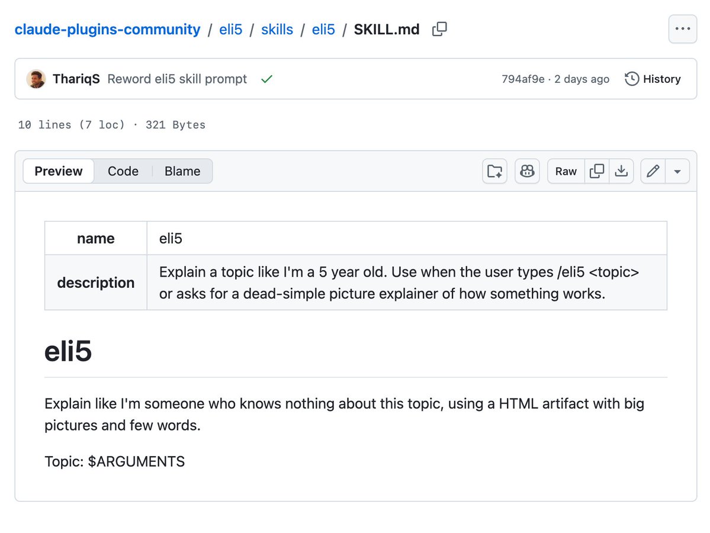Click the large 'eli5' heading
Screen dimensions: 710x533
[x=68, y=351]
